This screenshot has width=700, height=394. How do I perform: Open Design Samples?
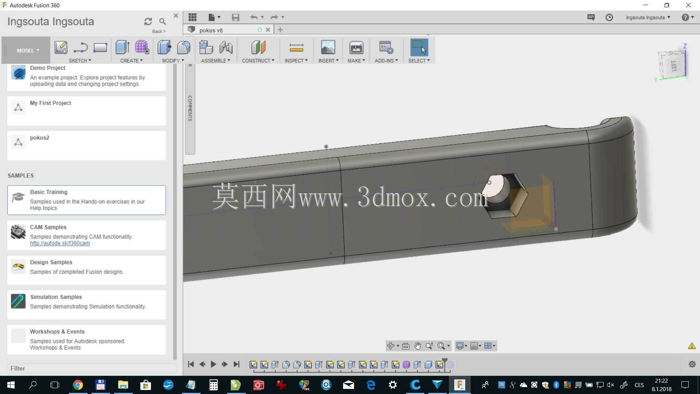86,270
